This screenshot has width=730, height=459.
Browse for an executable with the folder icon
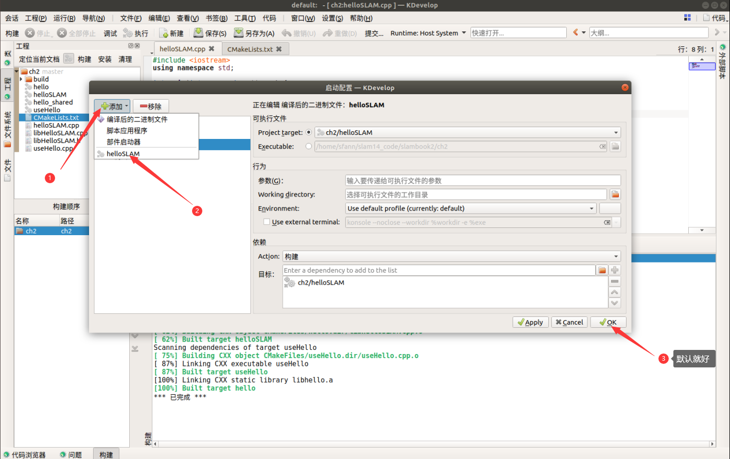pos(615,147)
